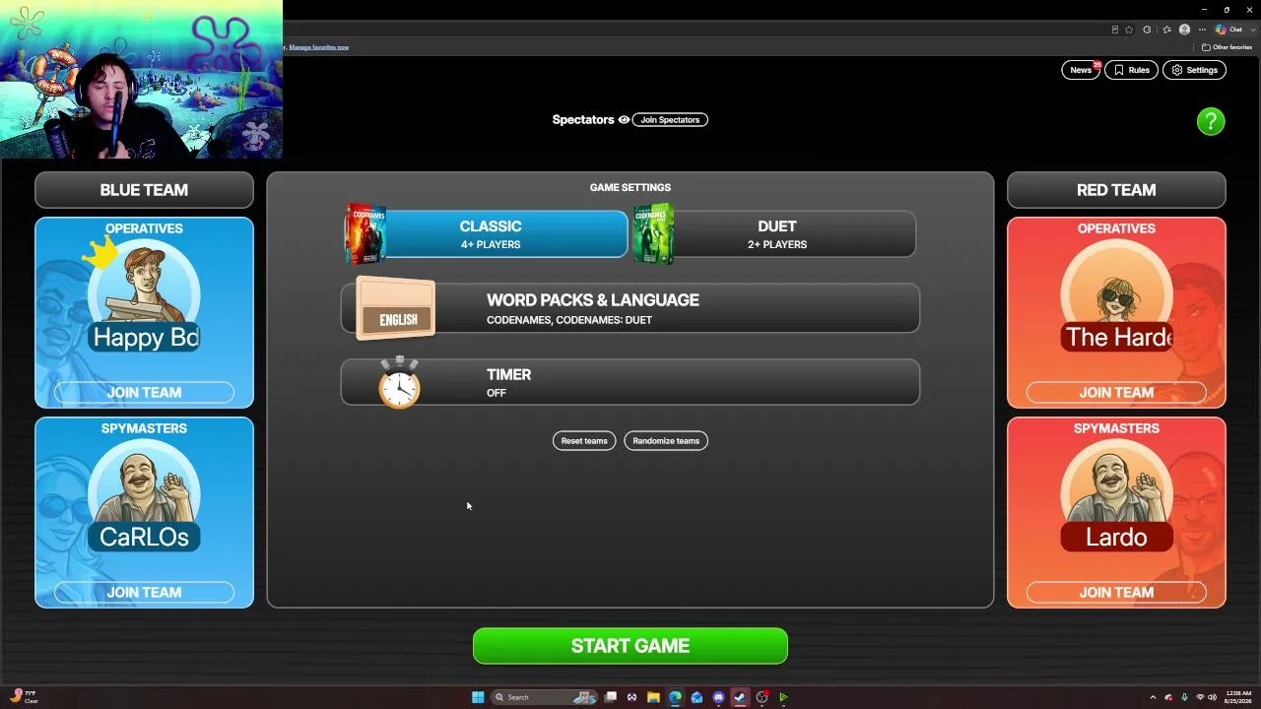Open the green play-arrow app on taskbar

tap(783, 697)
